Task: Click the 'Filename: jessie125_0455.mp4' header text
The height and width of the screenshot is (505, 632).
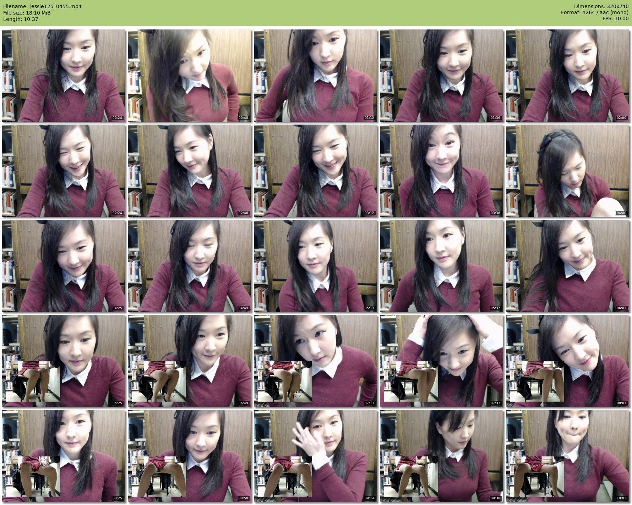Action: point(42,6)
